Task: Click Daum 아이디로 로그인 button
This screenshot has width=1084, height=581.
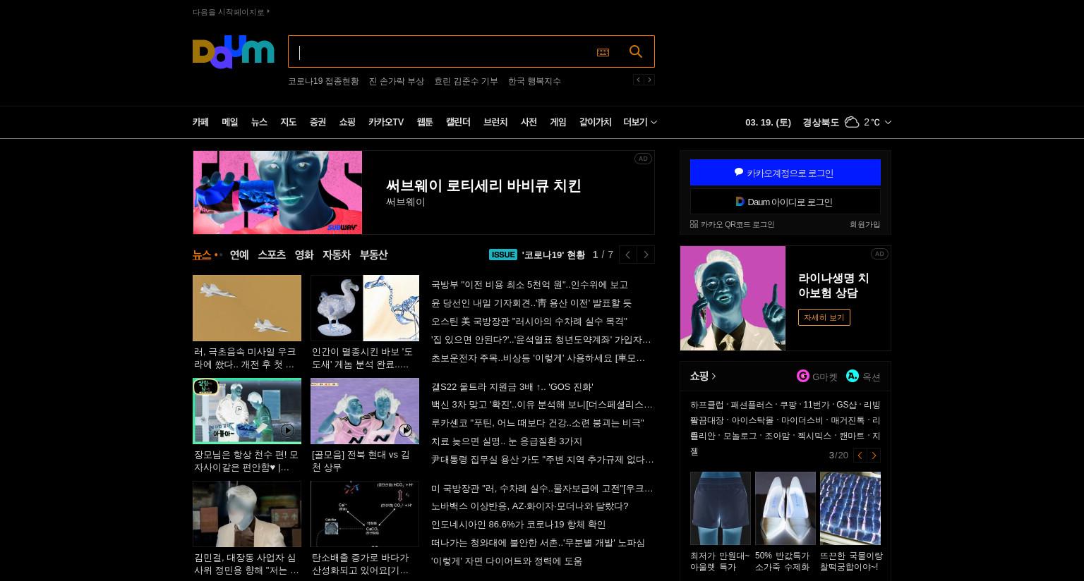Action: pos(785,202)
